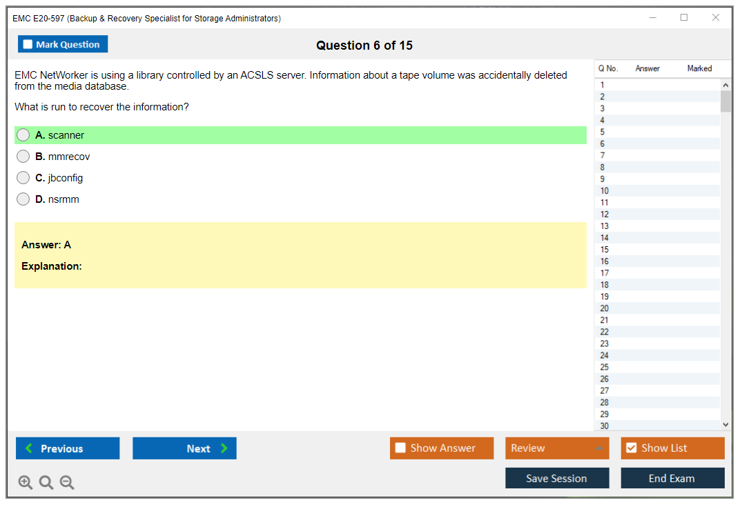Select answer option B mmrecov
This screenshot has width=742, height=507.
23,157
